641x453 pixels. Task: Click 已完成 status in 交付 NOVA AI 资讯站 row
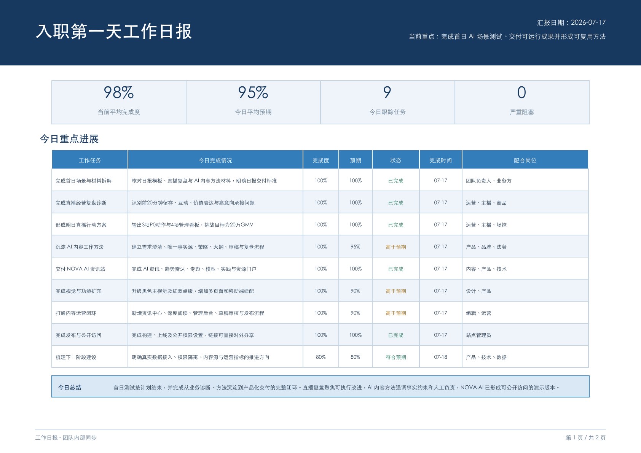396,269
